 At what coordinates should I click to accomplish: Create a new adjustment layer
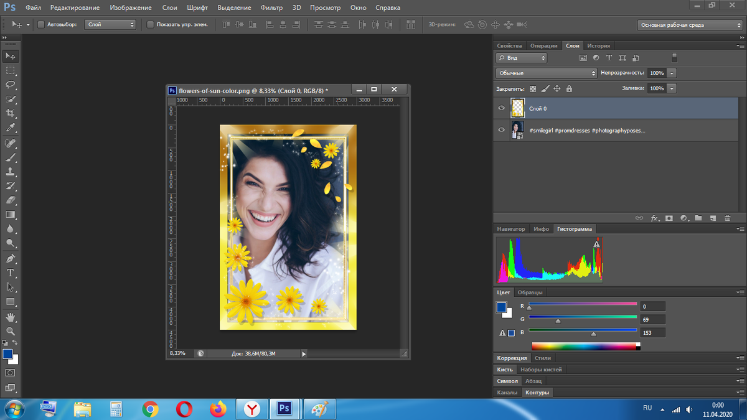click(x=684, y=218)
